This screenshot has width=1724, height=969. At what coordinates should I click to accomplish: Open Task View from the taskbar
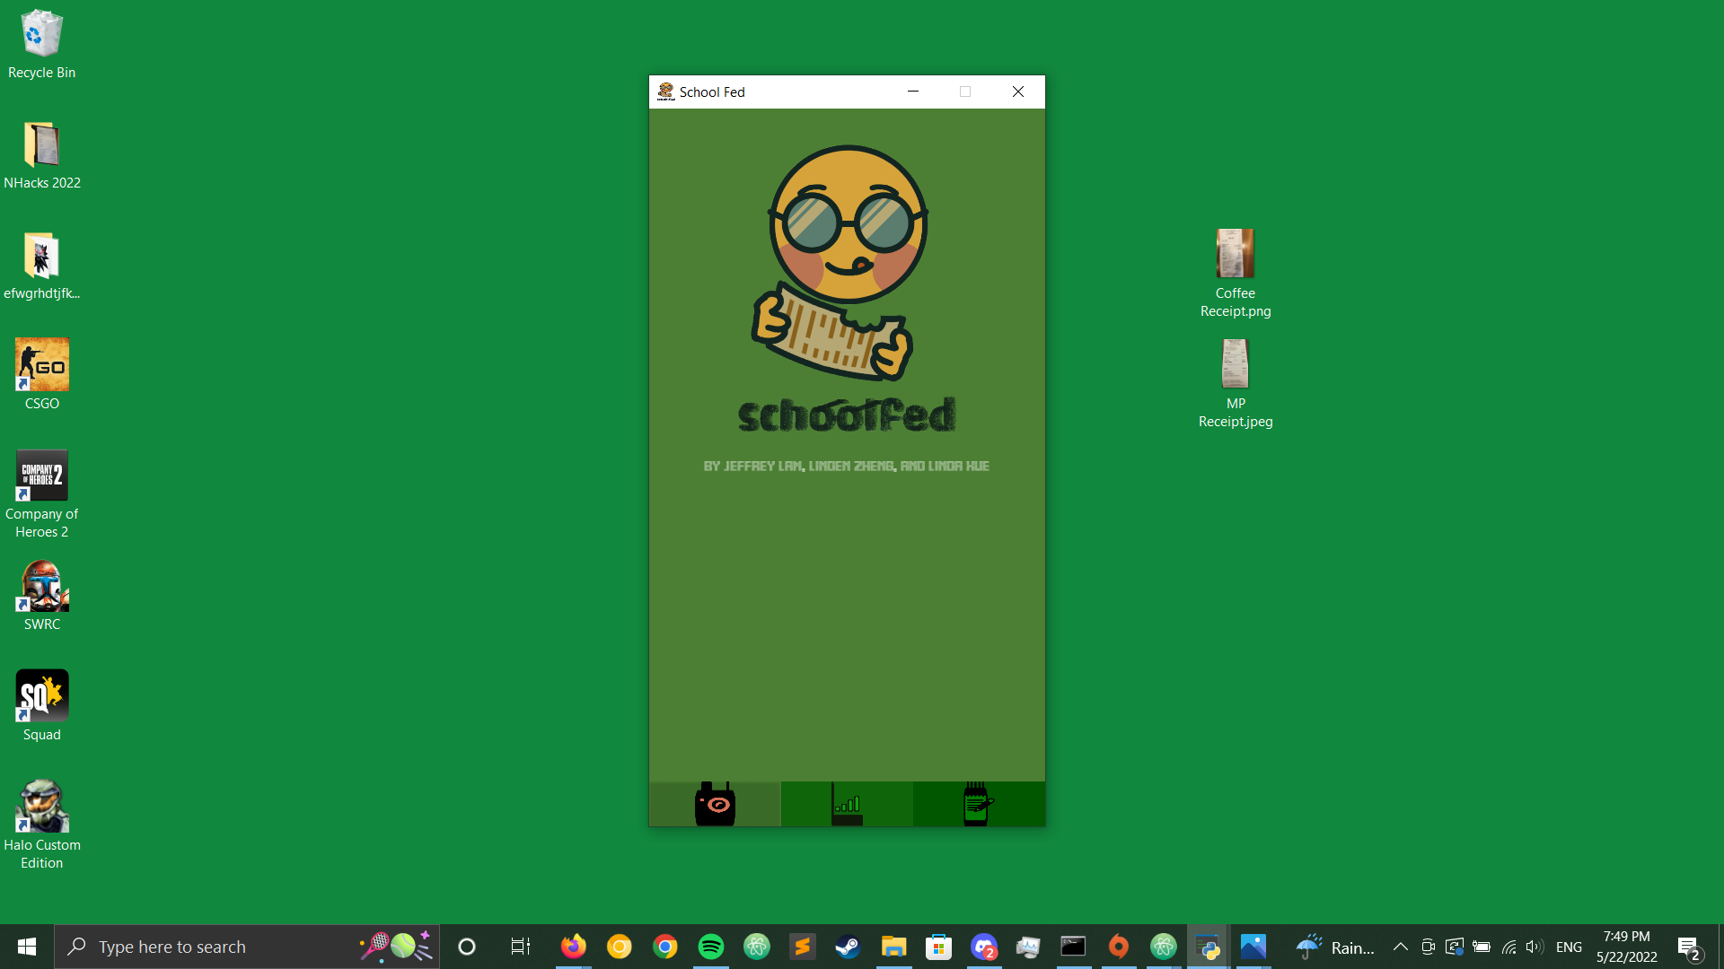click(520, 947)
